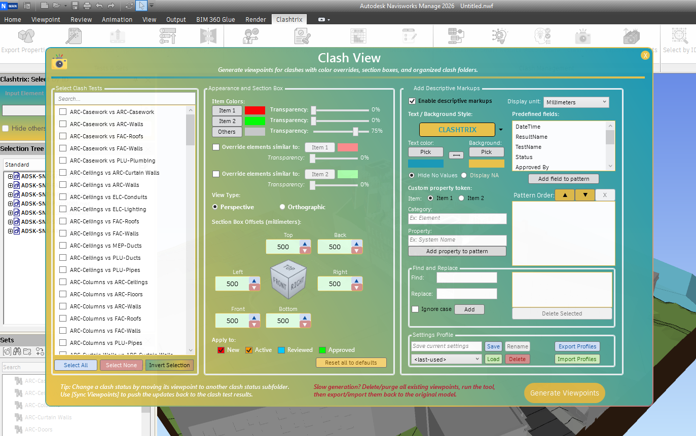The image size is (696, 436).
Task: Disable the Enable descriptive markups checkbox
Action: (x=412, y=101)
